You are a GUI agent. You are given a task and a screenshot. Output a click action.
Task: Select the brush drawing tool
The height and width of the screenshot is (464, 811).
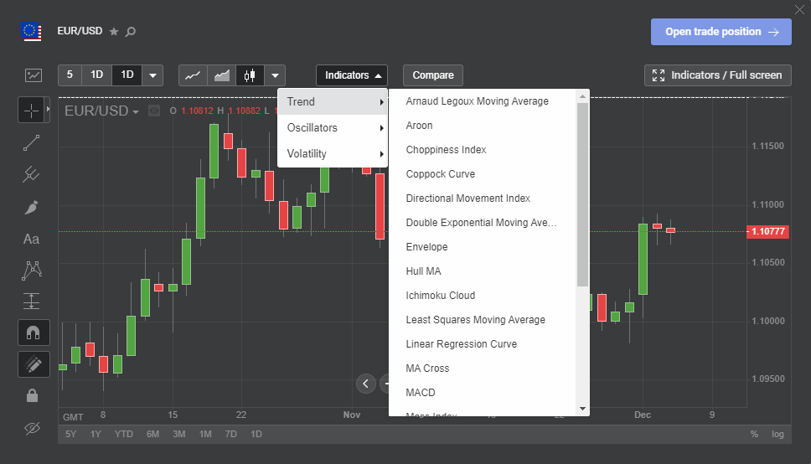(32, 207)
